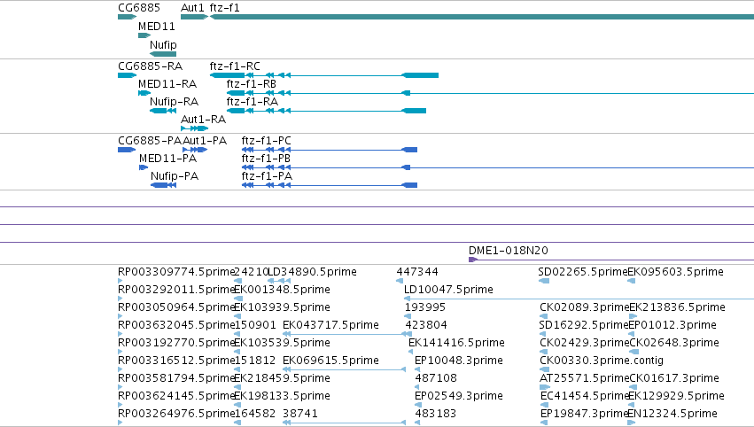Click the Nufip-PA protein label
This screenshot has height=427, width=754.
[x=175, y=176]
